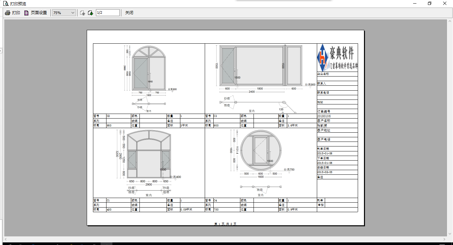Click the 豪典软件 company logo
The image size is (453, 245).
pos(337,57)
